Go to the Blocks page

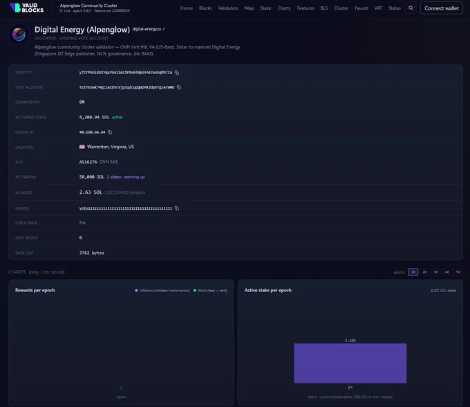205,8
